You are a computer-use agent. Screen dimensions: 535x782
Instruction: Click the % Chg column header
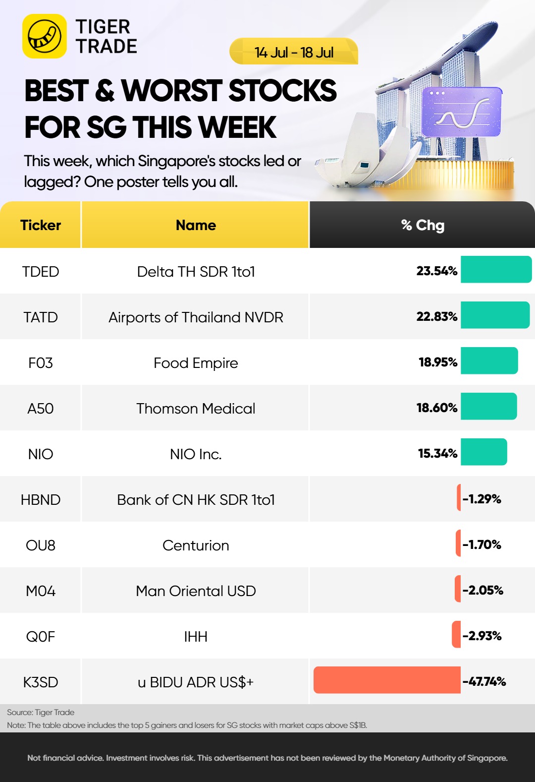pos(422,225)
